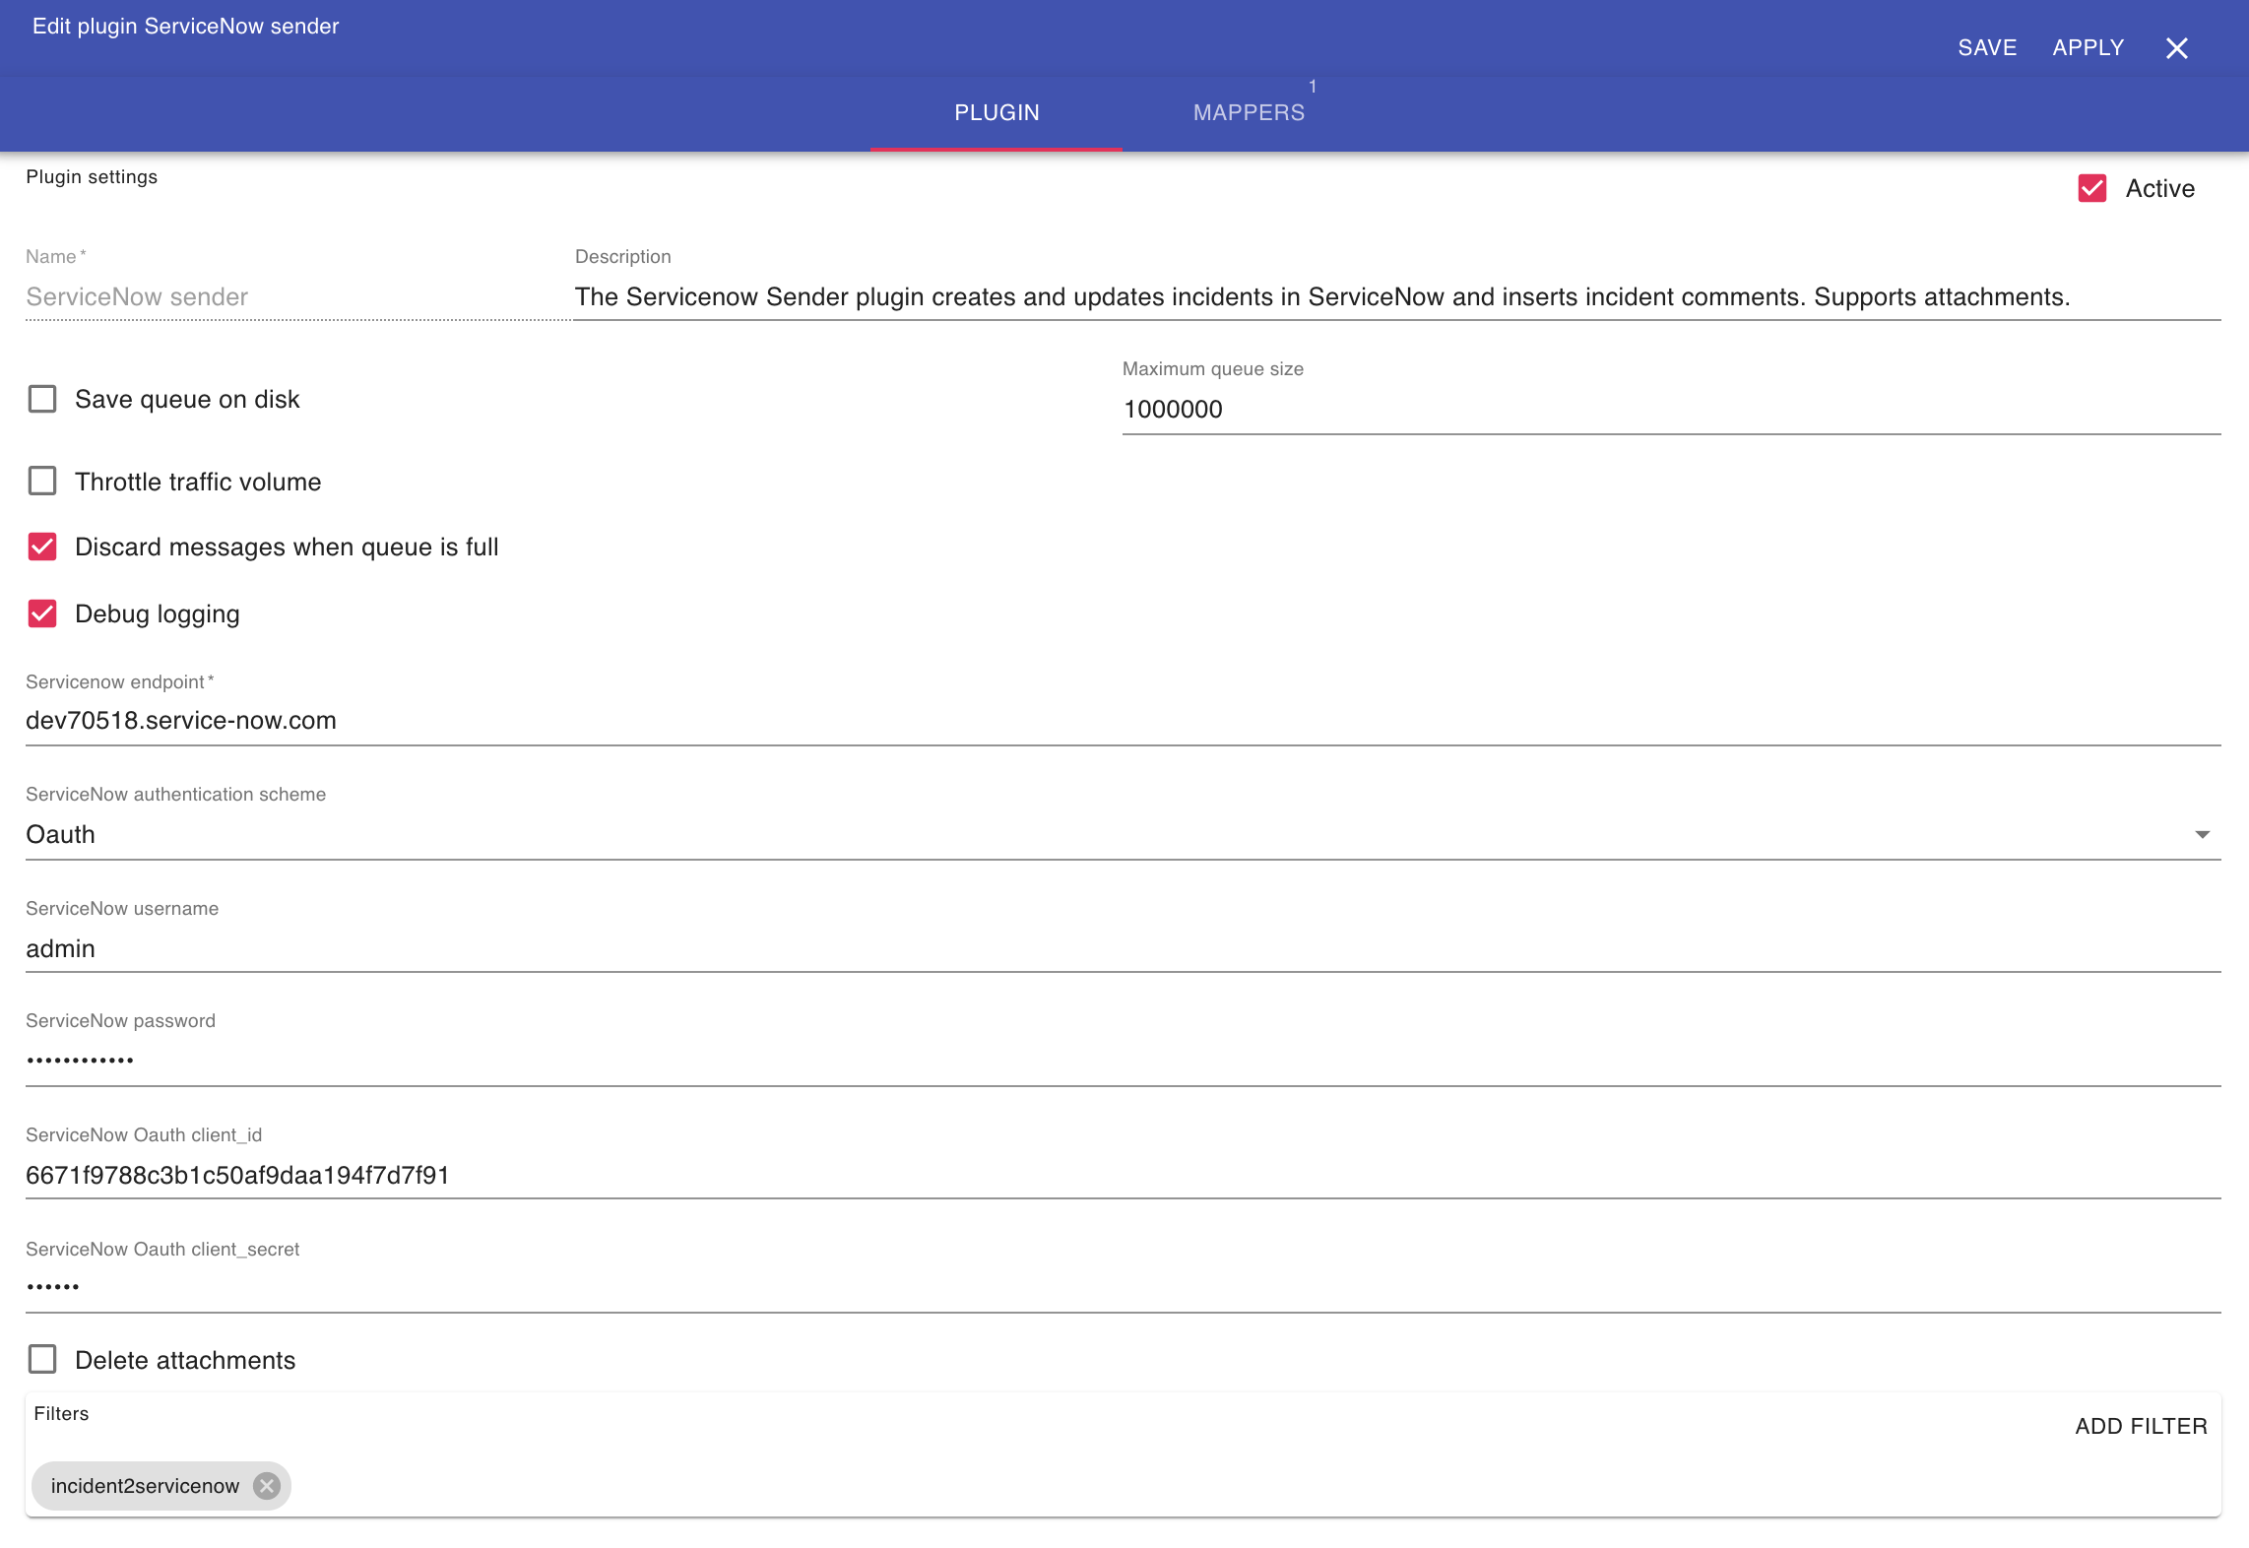Screen dimensions: 2249x1548
Task: Select the PLUGIN tab
Action: [996, 112]
